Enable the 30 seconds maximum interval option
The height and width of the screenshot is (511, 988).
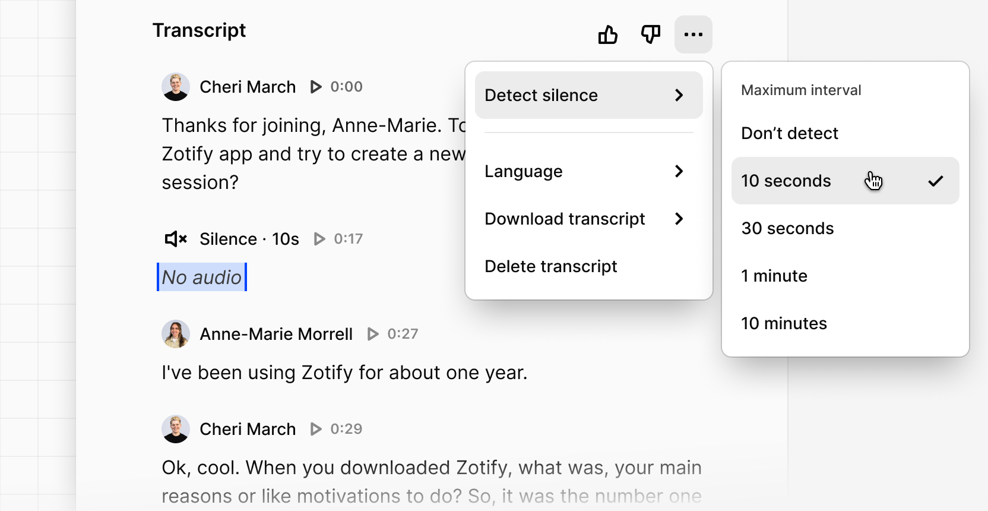[787, 228]
